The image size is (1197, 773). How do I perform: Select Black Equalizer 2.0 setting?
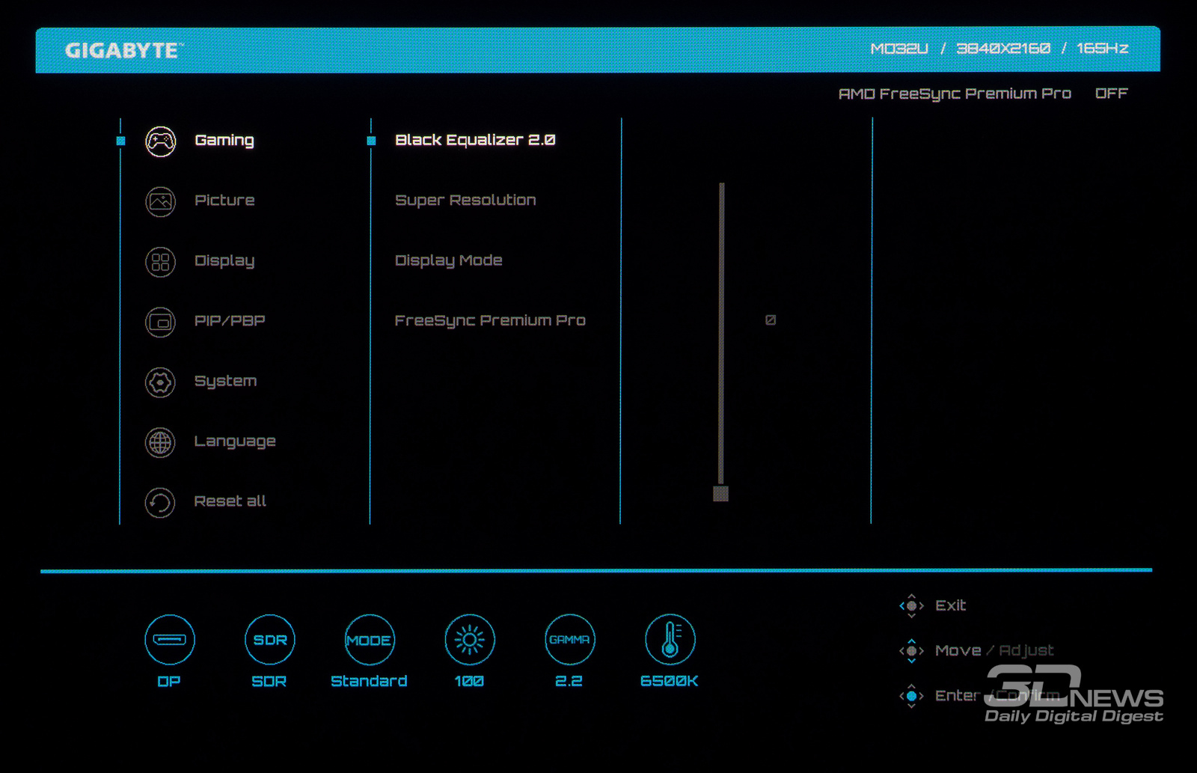(475, 140)
